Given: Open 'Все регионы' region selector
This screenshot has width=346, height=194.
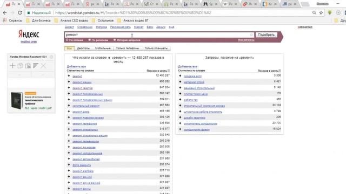Looking at the screenshot, I should tap(246, 40).
